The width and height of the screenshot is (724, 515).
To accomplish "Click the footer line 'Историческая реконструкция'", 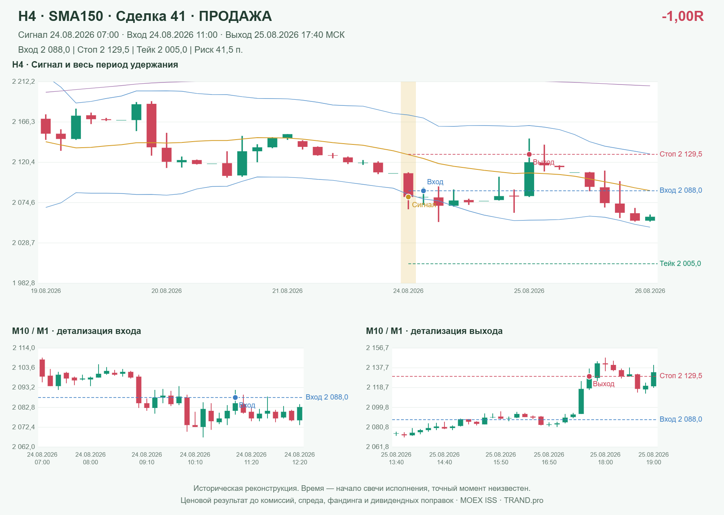I will 362,488.
